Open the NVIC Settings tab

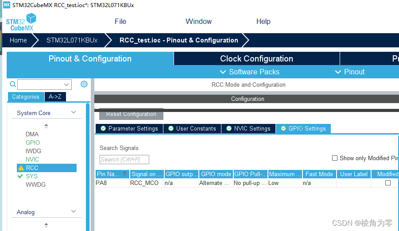[x=248, y=128]
